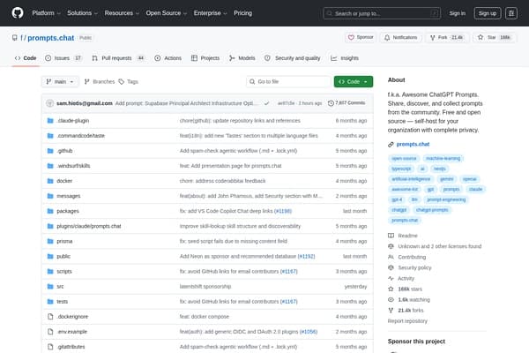Viewport: 529px width, 353px height.
Task: Open the Security policy link
Action: point(414,267)
